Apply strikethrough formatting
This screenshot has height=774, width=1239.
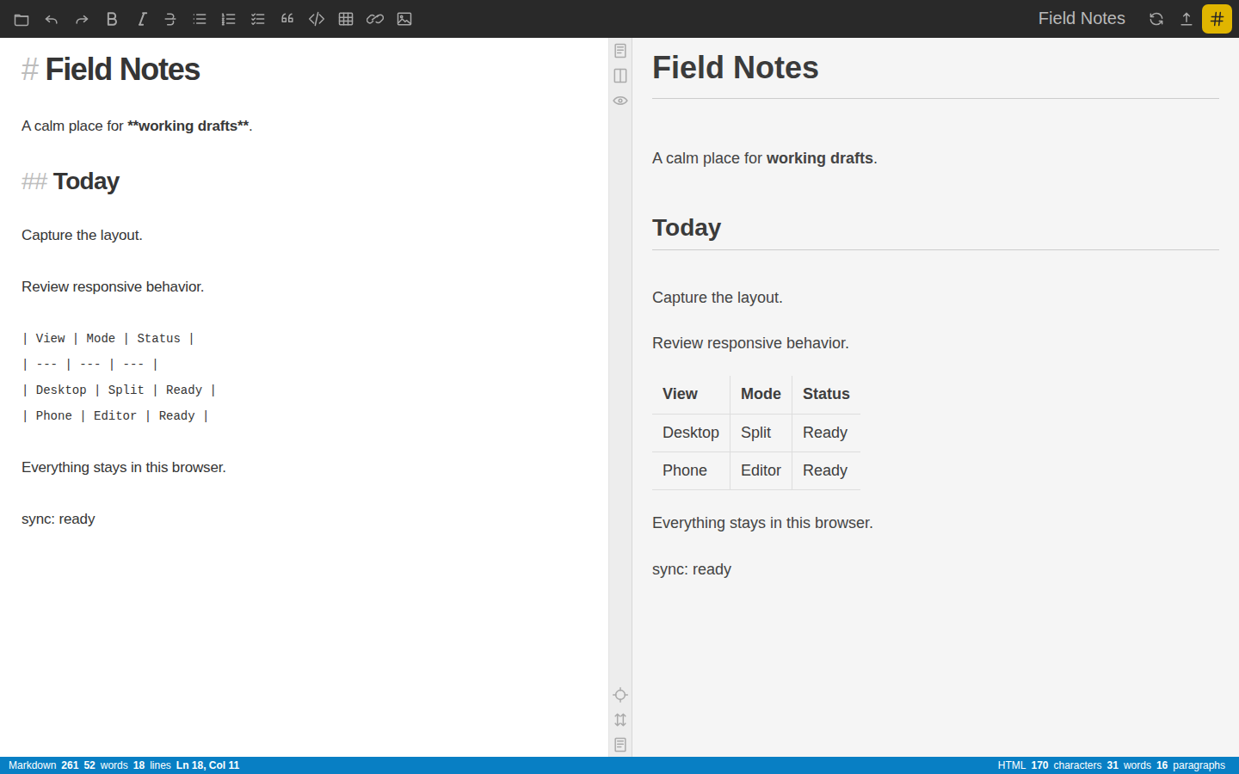coord(170,19)
